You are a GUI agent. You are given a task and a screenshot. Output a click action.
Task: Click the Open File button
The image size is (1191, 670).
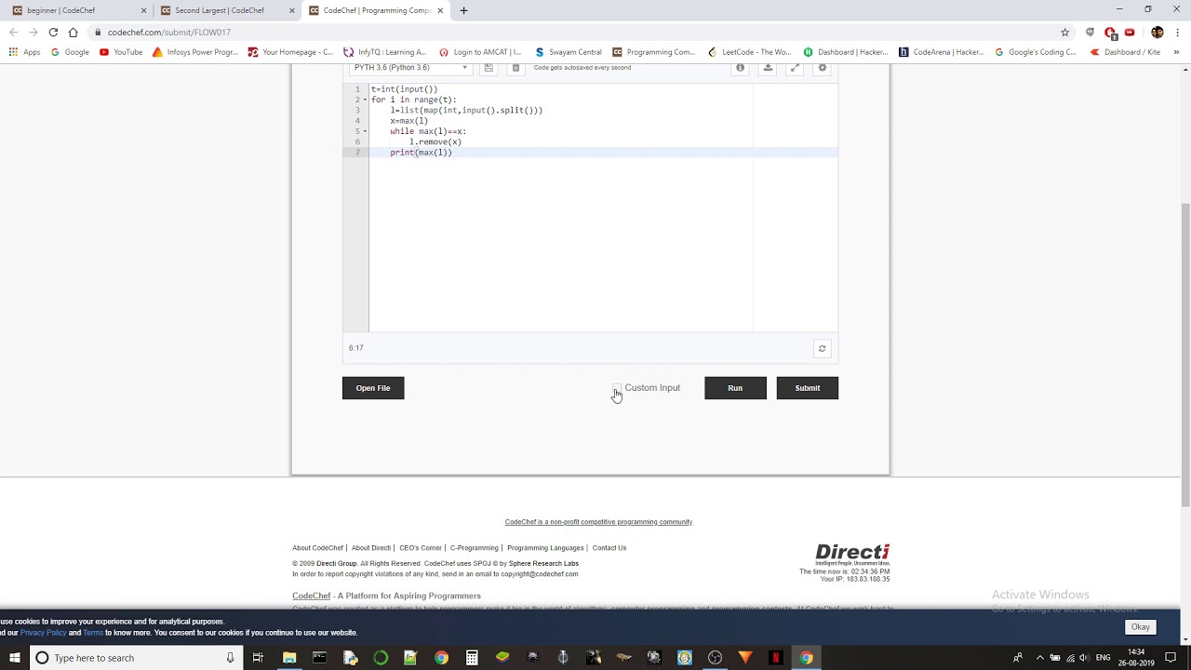click(373, 388)
